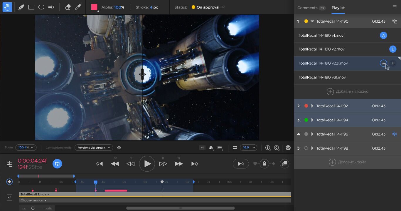Click the green status dot on TotalRecall 14-1194
The height and width of the screenshot is (211, 401).
(x=306, y=120)
